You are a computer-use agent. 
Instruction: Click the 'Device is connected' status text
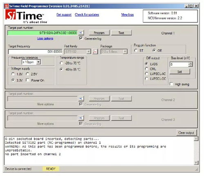(18, 169)
